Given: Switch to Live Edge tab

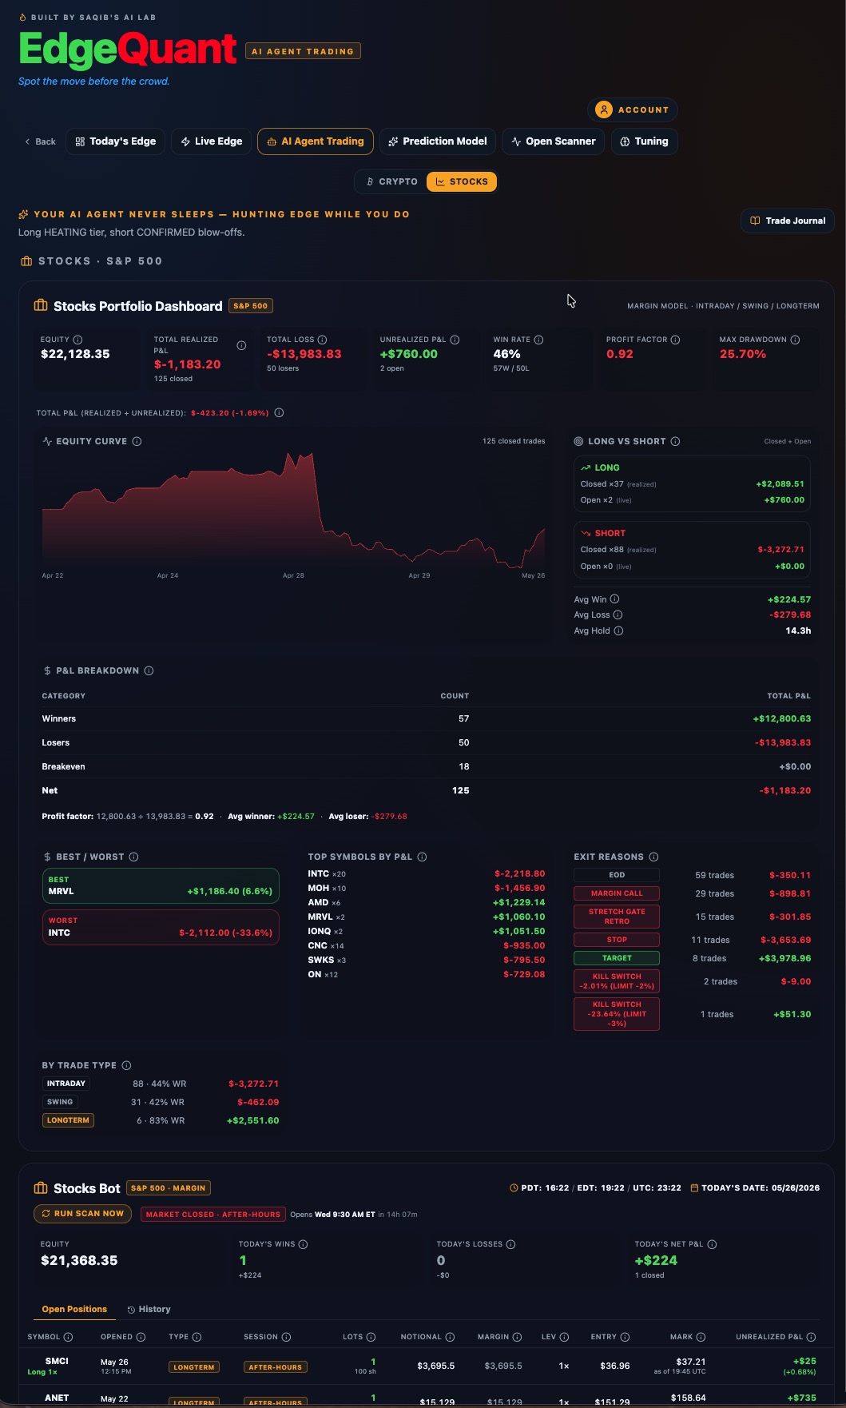Looking at the screenshot, I should 212,141.
